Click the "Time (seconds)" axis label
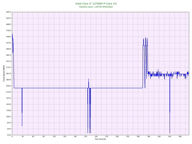 point(100,139)
